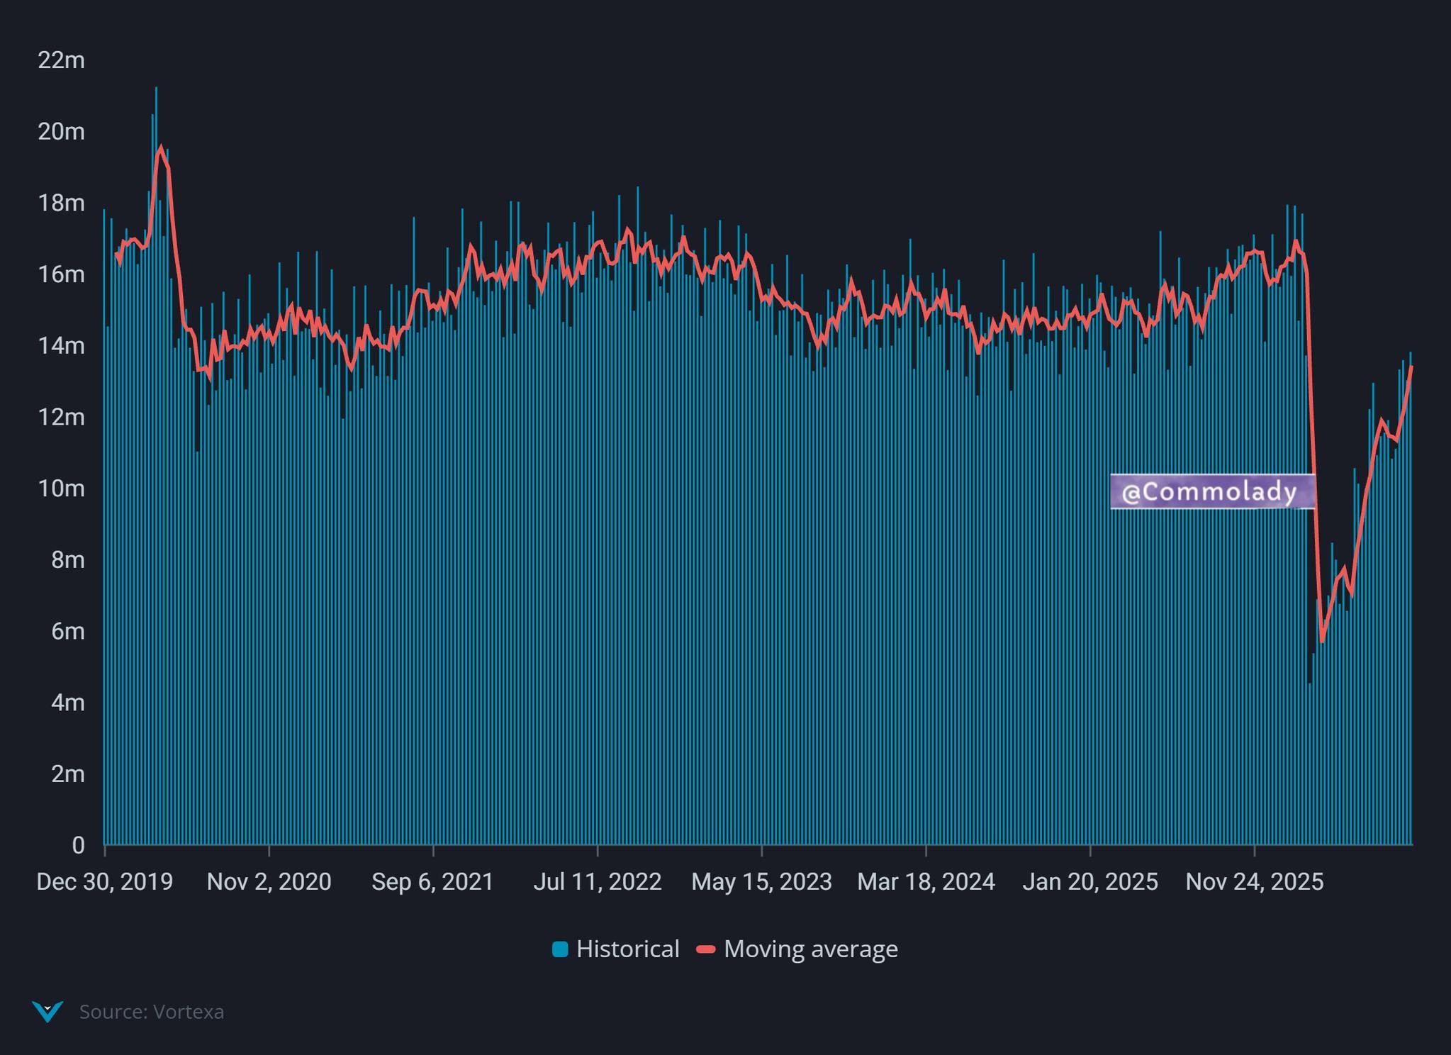Image resolution: width=1451 pixels, height=1055 pixels.
Task: Select the May 15, 2023 axis label
Action: coord(761,881)
